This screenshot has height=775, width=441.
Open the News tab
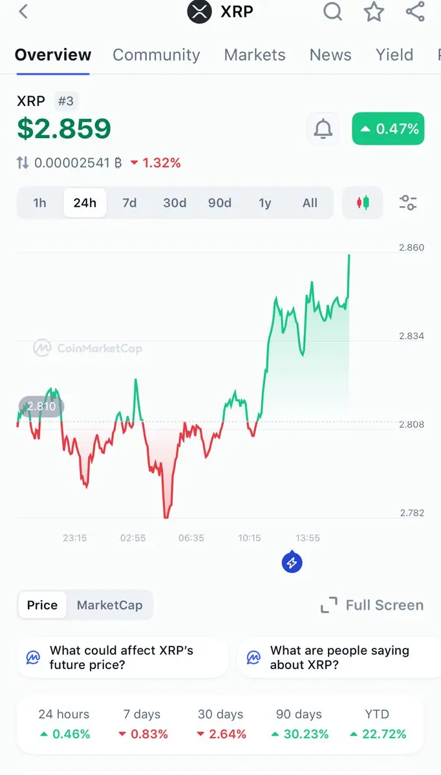[330, 55]
